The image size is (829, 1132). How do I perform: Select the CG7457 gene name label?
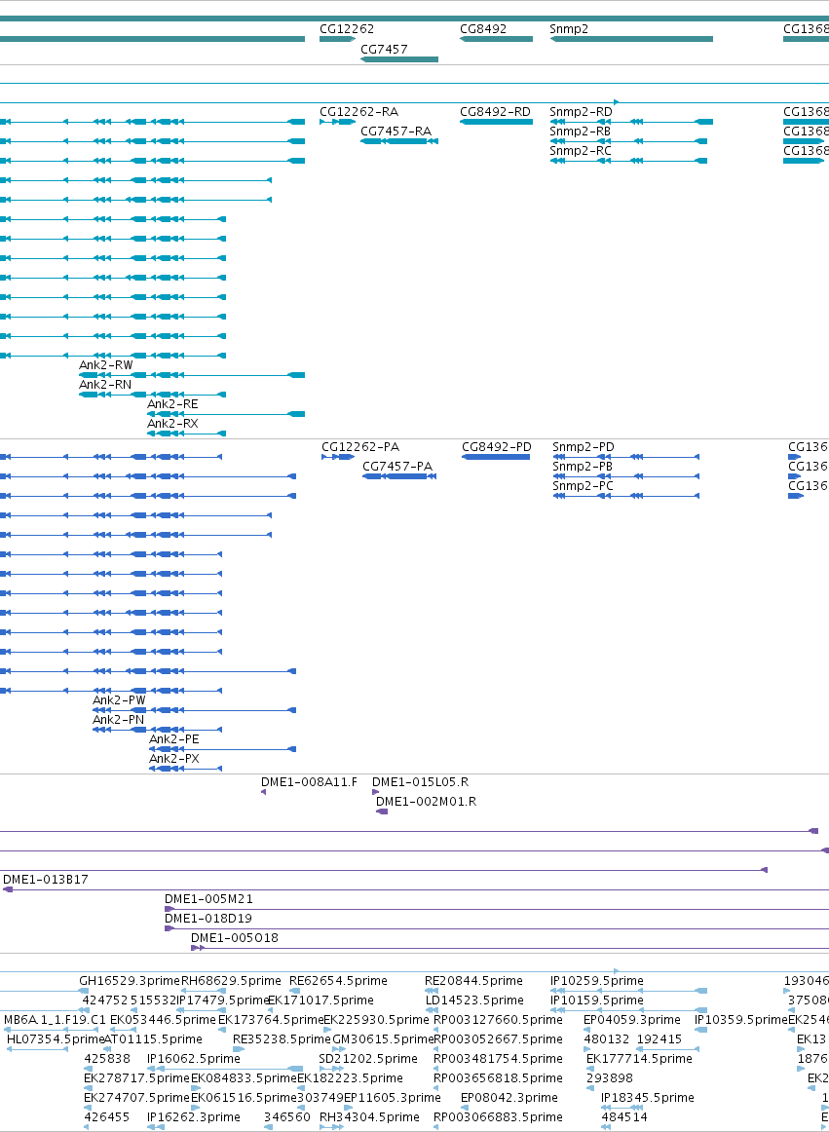[x=384, y=50]
